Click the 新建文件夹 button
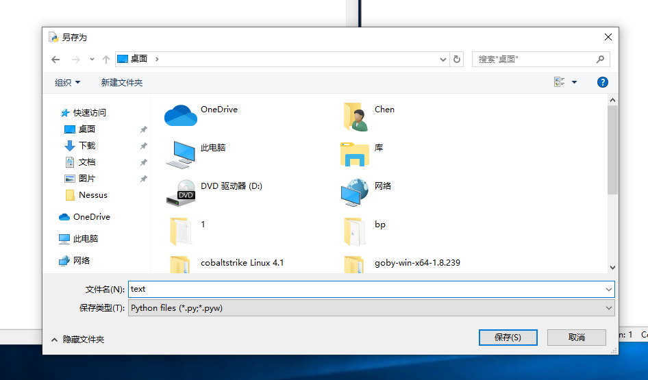The image size is (648, 380). pyautogui.click(x=121, y=82)
